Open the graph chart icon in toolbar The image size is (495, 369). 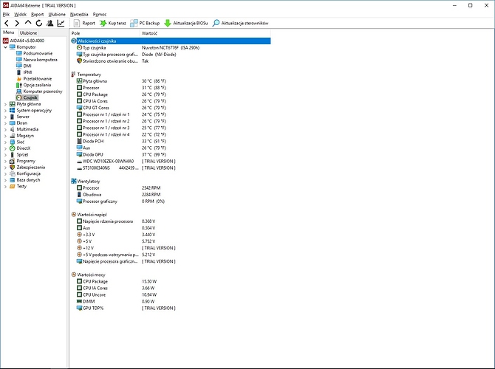point(61,23)
